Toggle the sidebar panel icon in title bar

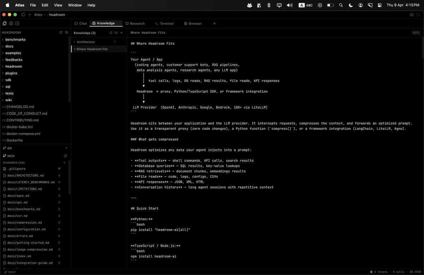point(23,14)
